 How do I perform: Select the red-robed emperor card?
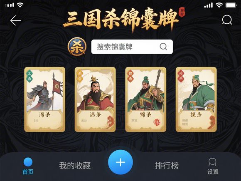coord(95,99)
